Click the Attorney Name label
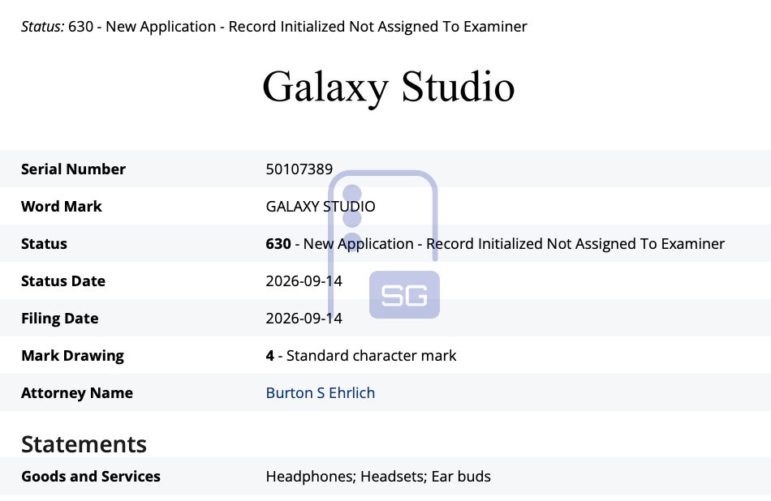 77,393
